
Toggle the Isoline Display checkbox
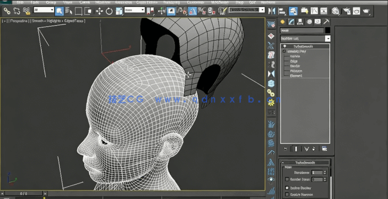287,188
